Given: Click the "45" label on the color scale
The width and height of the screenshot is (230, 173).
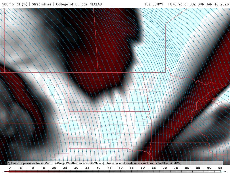Looking at the screenshot, I should (x=110, y=168).
